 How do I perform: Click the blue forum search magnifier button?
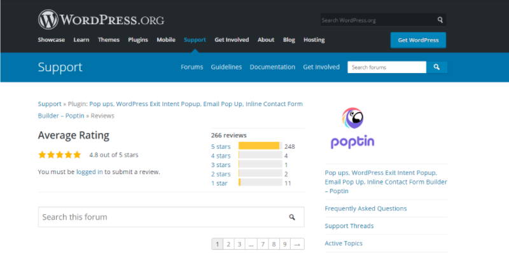coord(436,67)
